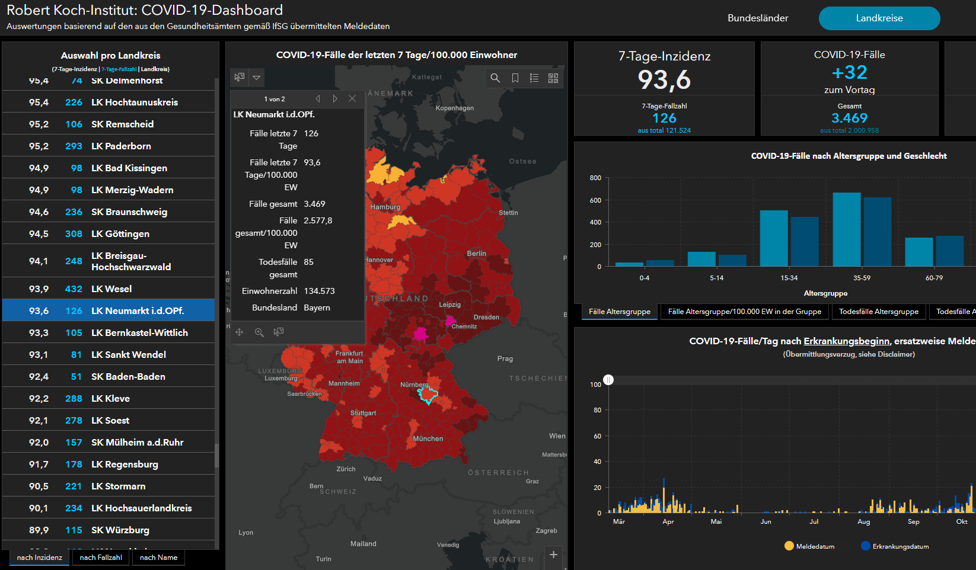The height and width of the screenshot is (570, 976).
Task: Switch view to Bundesländer
Action: pos(758,18)
